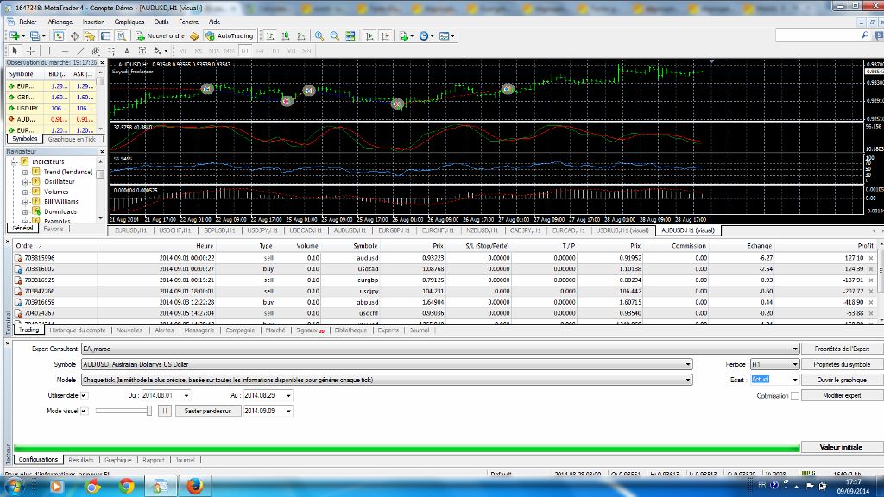Viewport: 884px width, 497px height.
Task: Switch to the Résultats tab in tester
Action: [81, 461]
